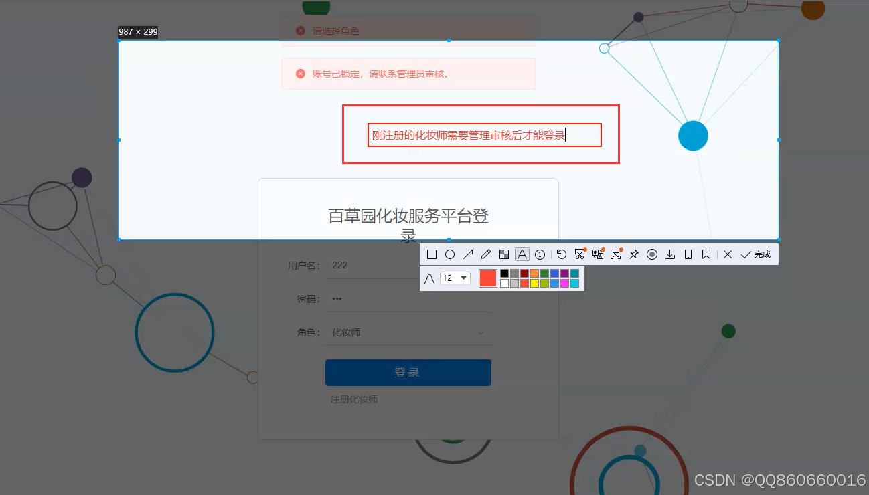Send the screenshot to phone
The width and height of the screenshot is (869, 495).
tap(688, 254)
